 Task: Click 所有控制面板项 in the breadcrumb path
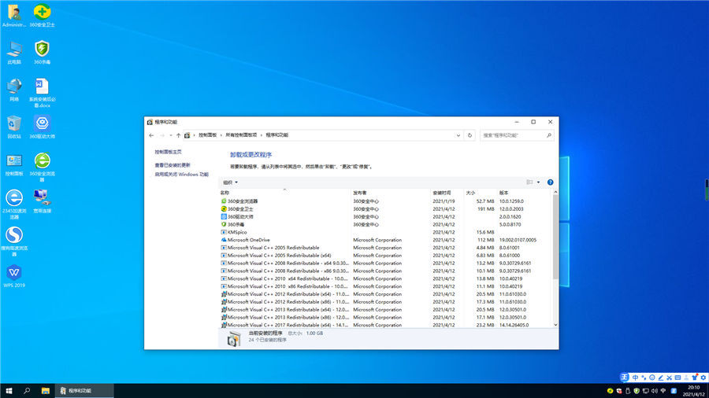coord(241,135)
